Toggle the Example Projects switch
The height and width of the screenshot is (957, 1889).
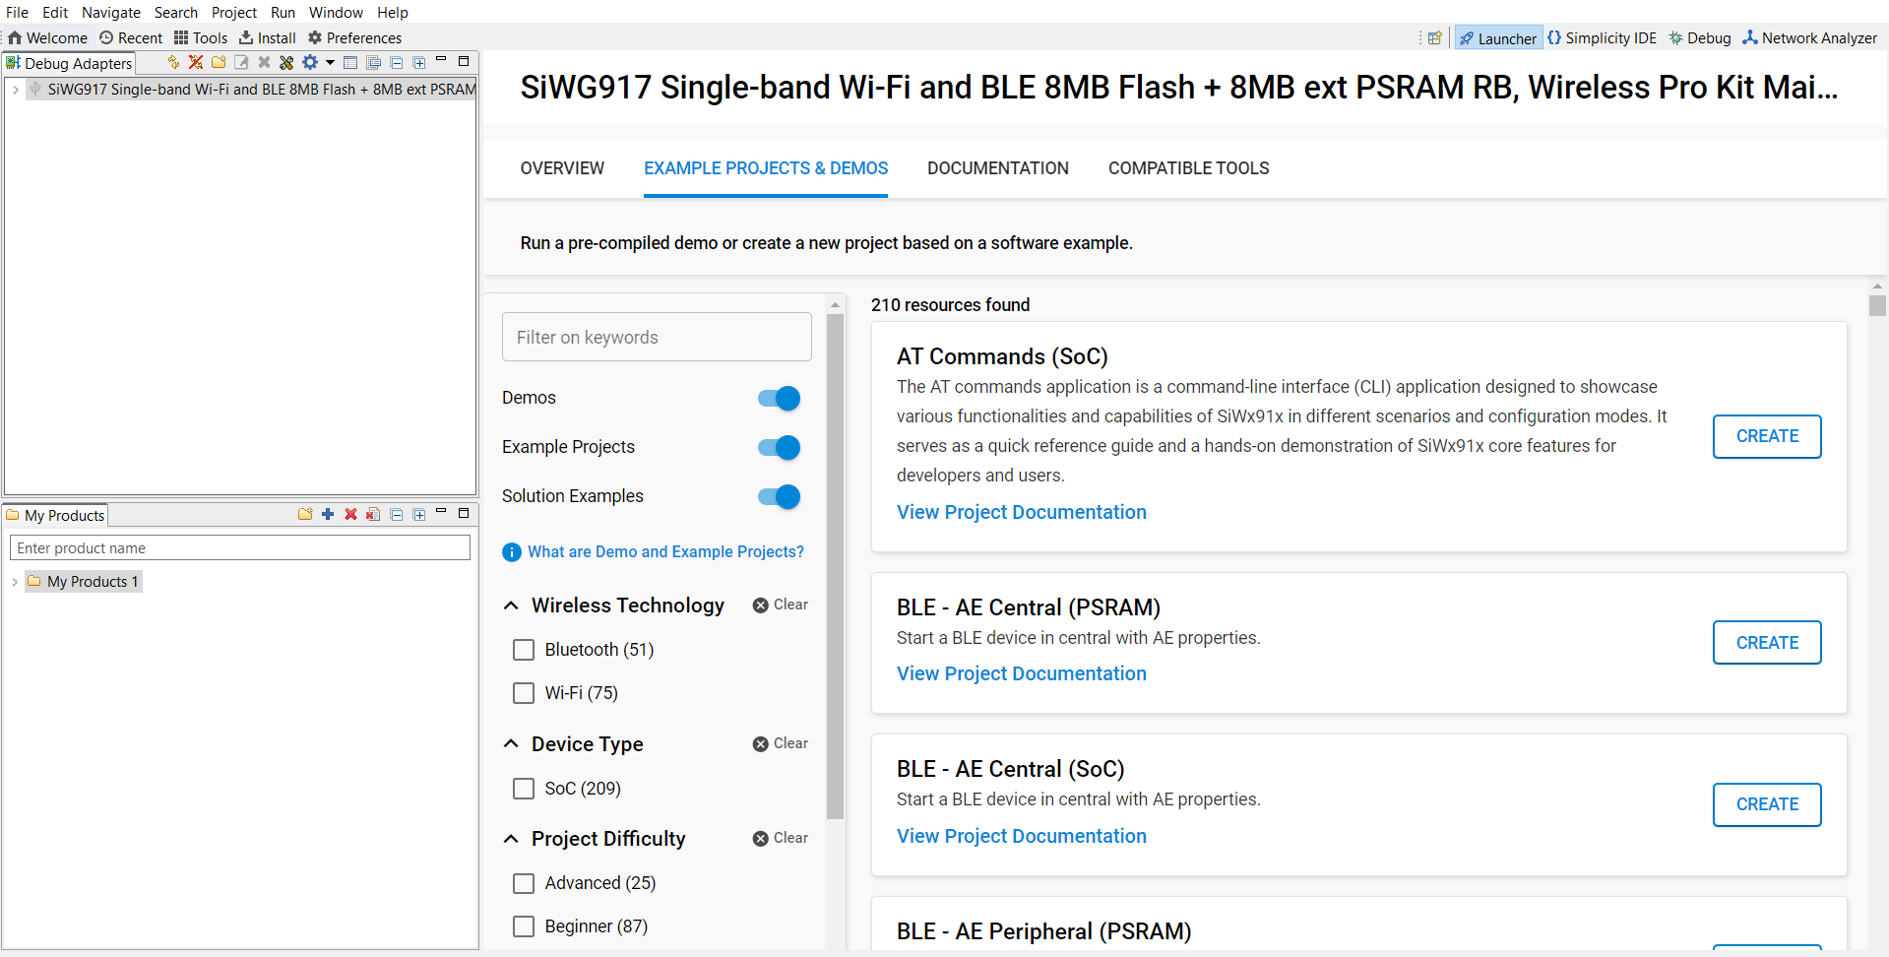tap(779, 447)
